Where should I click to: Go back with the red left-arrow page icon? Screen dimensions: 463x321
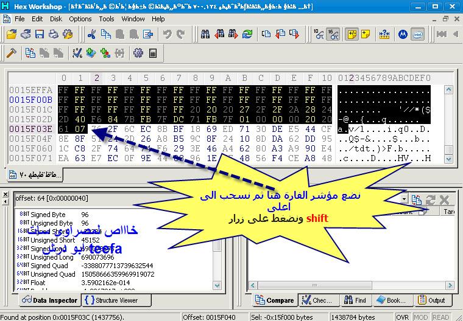pos(280,34)
